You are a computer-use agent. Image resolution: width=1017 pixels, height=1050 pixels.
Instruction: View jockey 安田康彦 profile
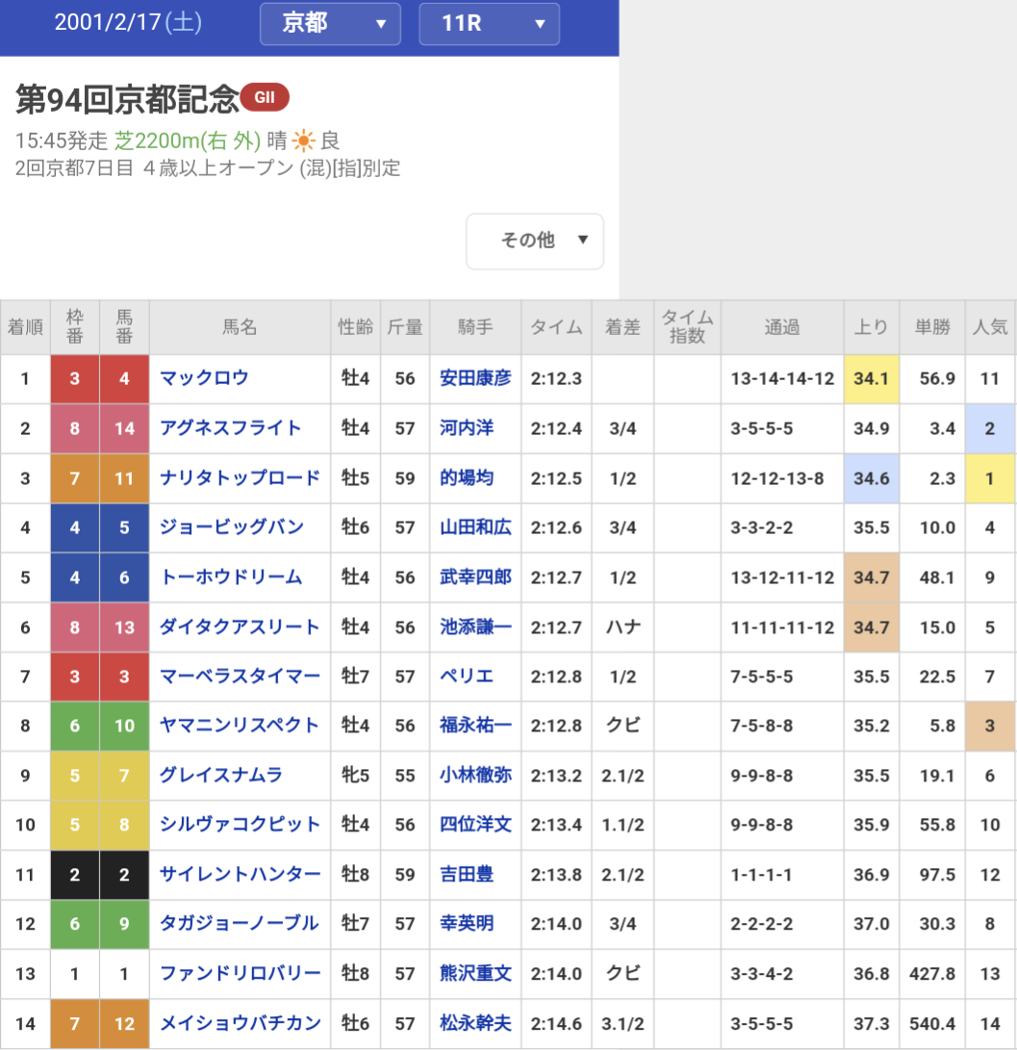475,378
